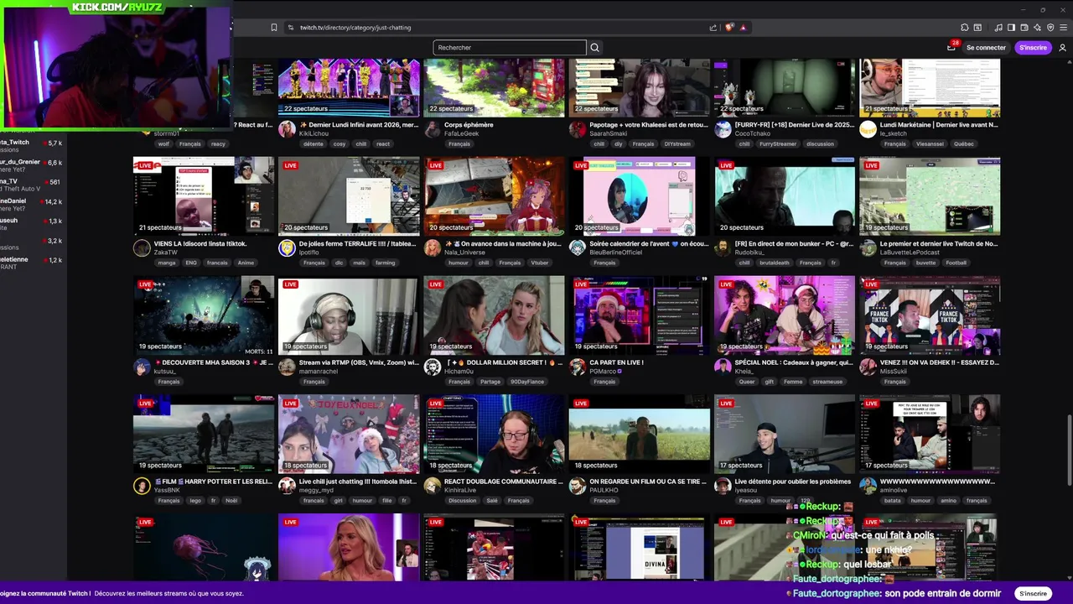The width and height of the screenshot is (1073, 604).
Task: Open mamanrachel's channel avatar
Action: (287, 367)
